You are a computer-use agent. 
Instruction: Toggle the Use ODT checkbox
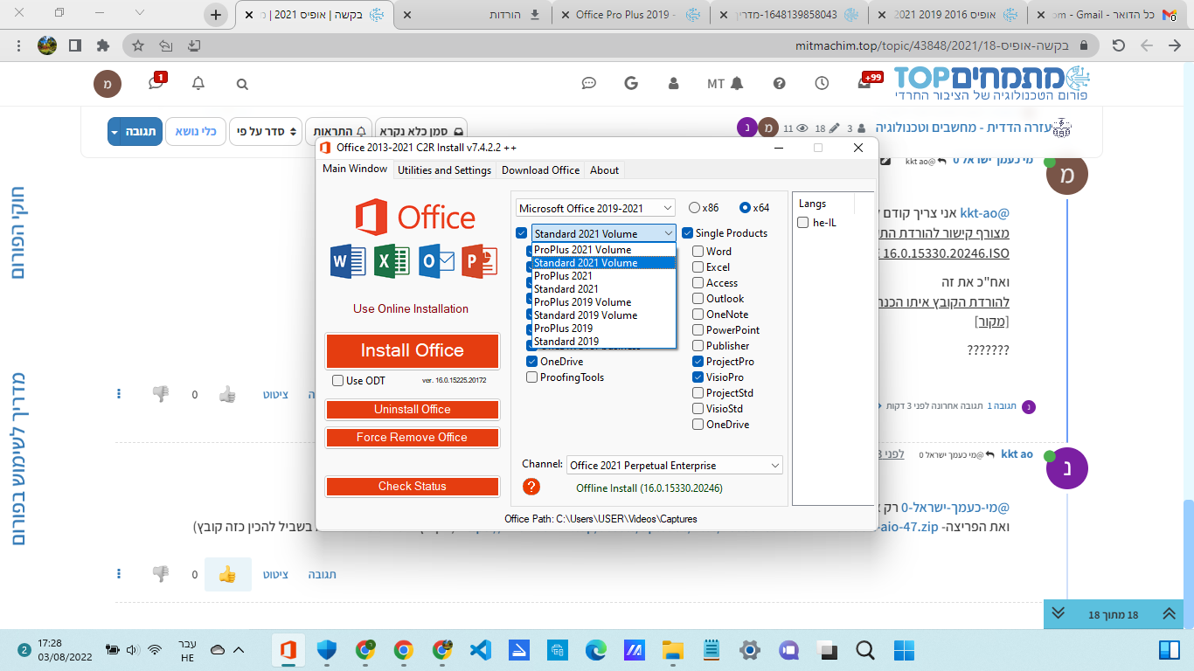[x=338, y=381]
